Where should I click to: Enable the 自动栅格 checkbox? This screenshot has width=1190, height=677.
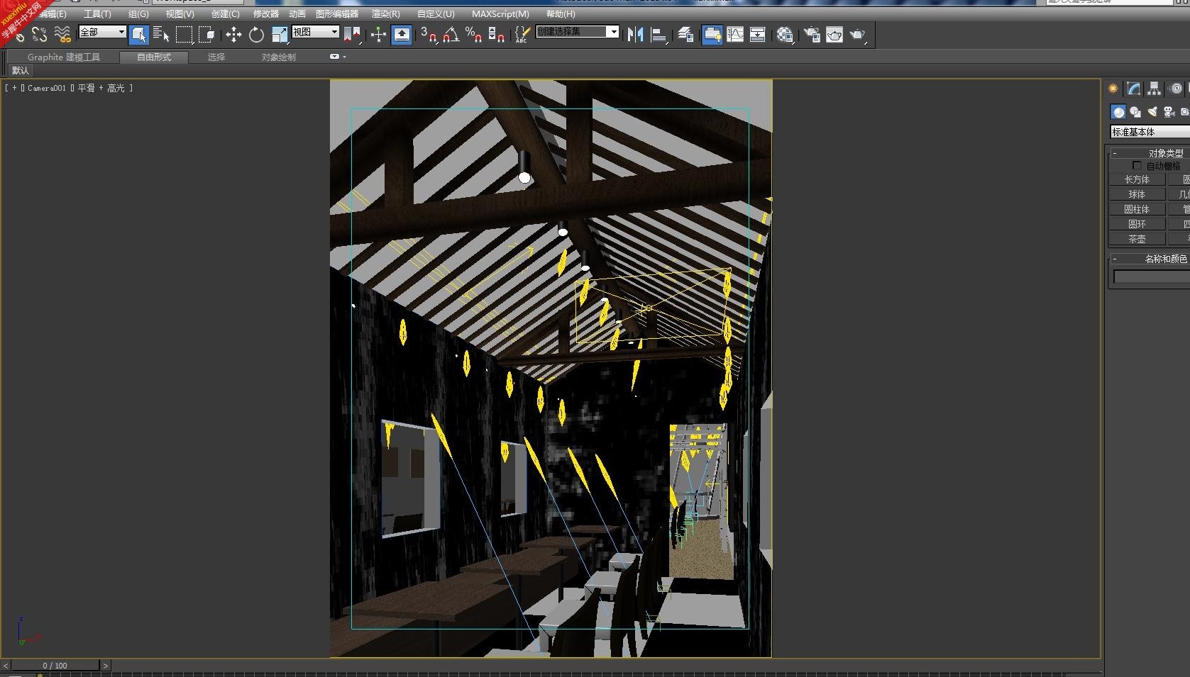tap(1137, 165)
